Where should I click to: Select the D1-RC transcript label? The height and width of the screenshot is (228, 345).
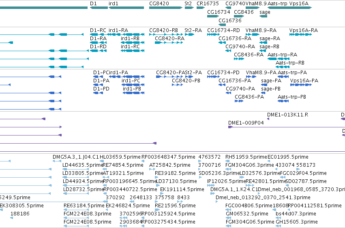(x=98, y=30)
